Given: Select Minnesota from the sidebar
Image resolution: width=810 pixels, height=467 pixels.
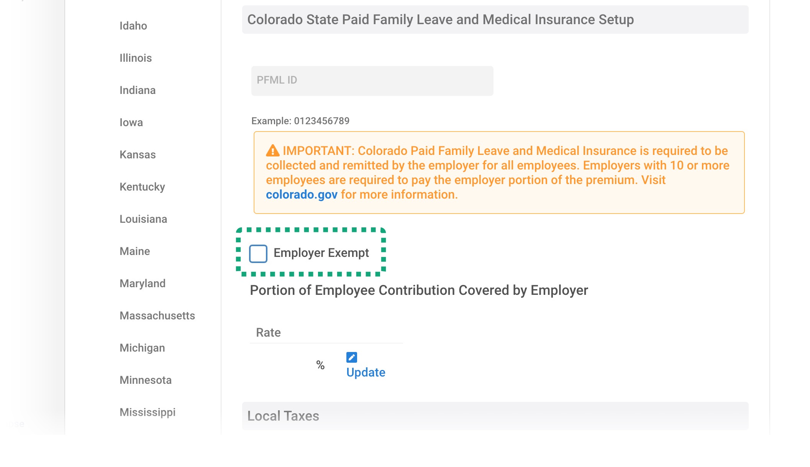Looking at the screenshot, I should point(146,380).
